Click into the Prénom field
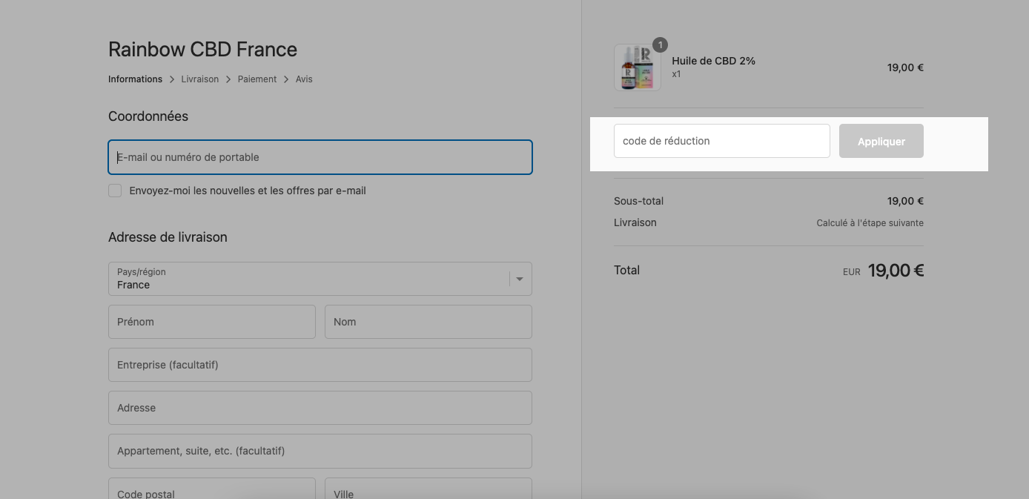This screenshot has height=499, width=1029. pyautogui.click(x=212, y=322)
